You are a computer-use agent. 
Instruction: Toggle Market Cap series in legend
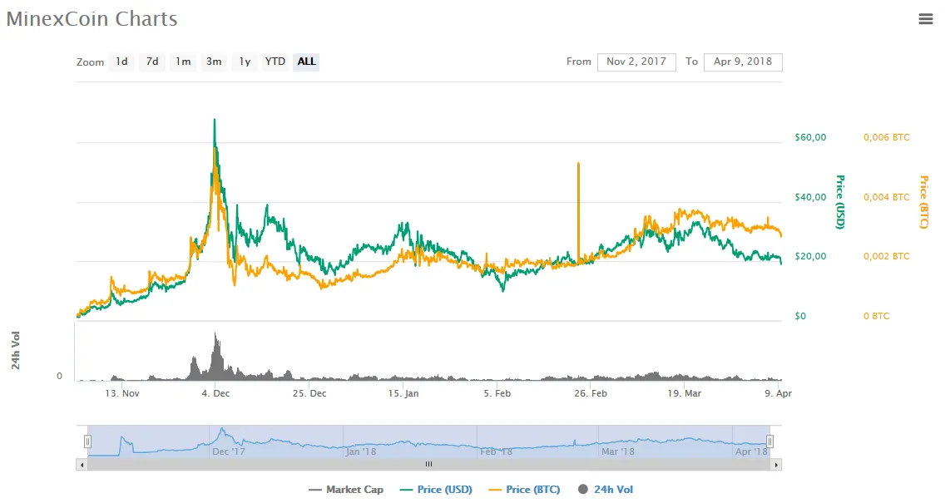(x=346, y=489)
